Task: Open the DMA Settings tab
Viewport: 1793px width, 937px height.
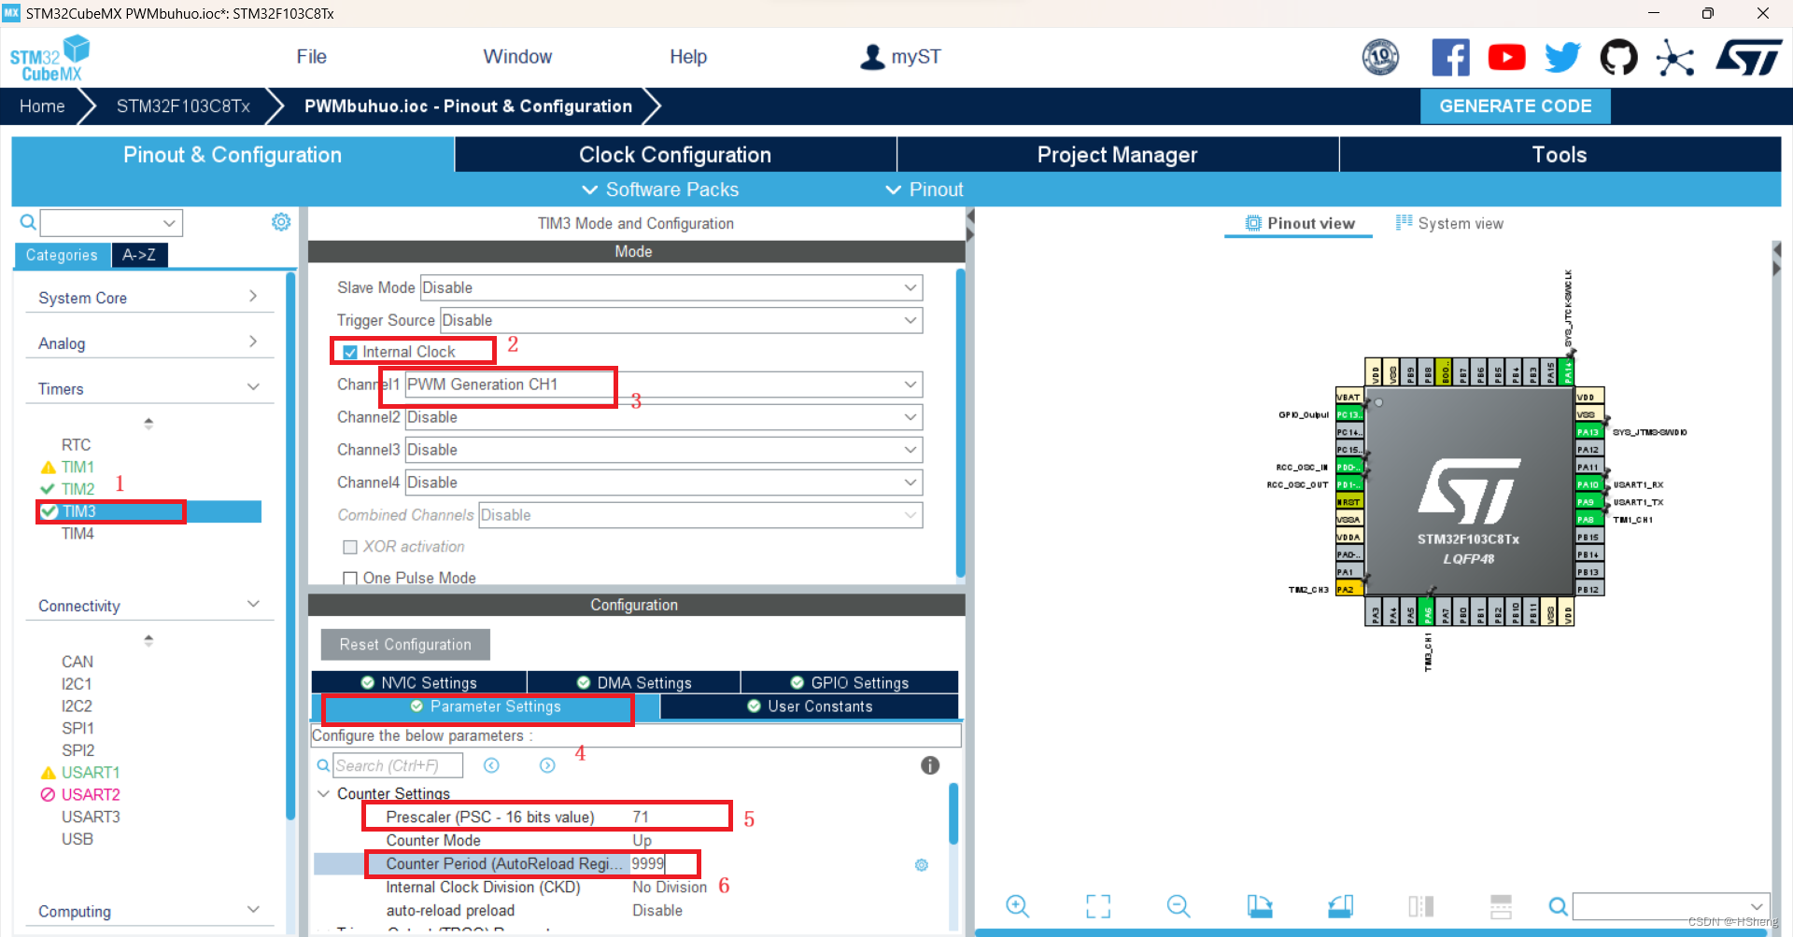Action: click(x=634, y=682)
